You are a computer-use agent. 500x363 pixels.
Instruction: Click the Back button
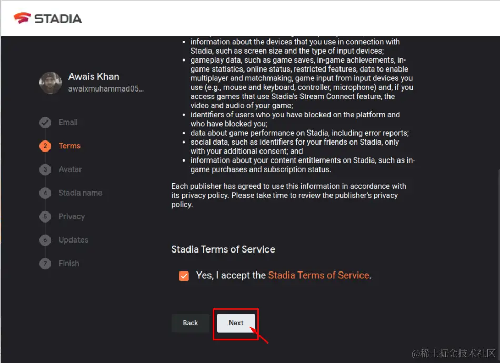pos(191,323)
